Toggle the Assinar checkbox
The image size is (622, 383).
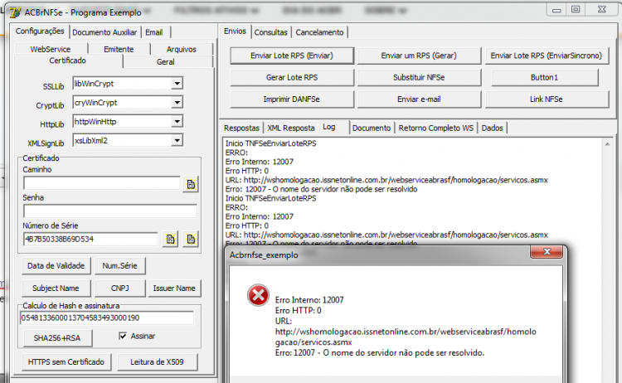coord(123,337)
